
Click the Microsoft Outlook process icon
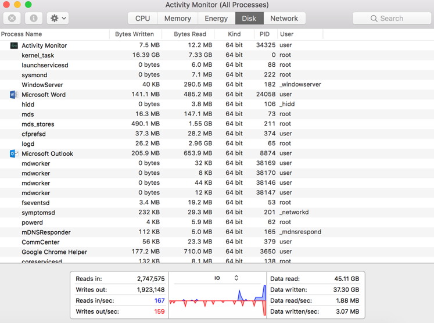point(13,154)
